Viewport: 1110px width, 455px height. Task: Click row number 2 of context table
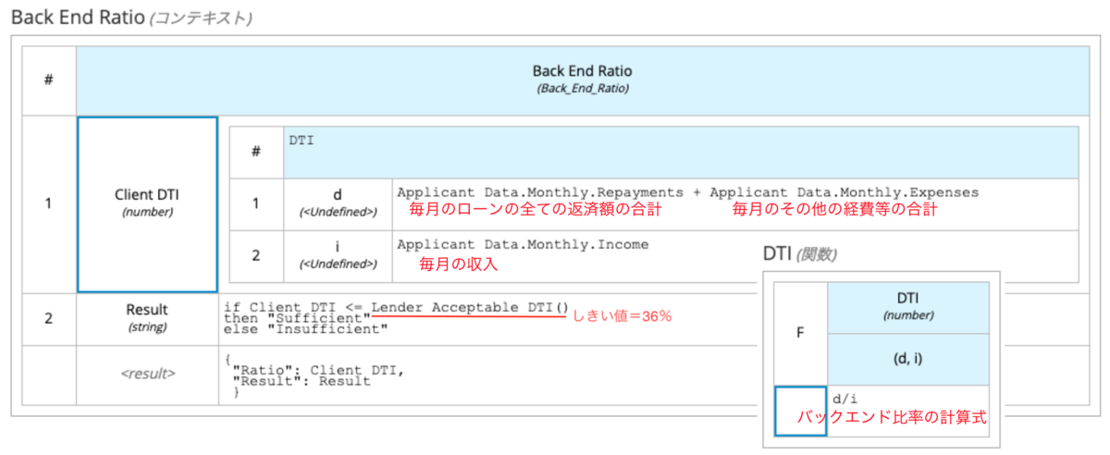click(48, 318)
